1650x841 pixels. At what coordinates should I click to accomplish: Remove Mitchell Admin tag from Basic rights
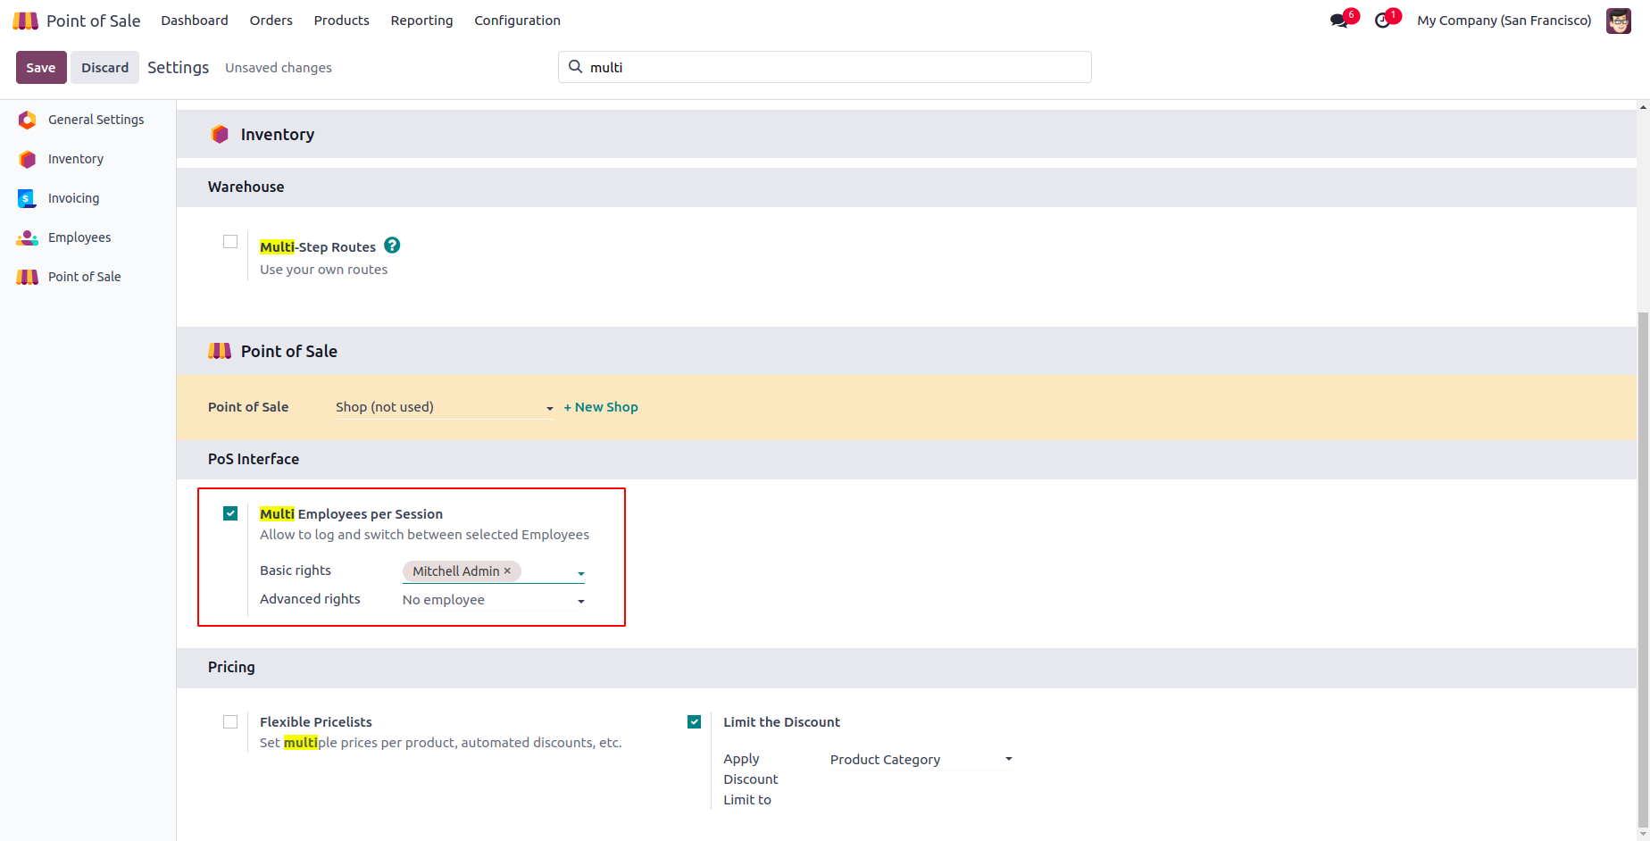[x=507, y=570]
